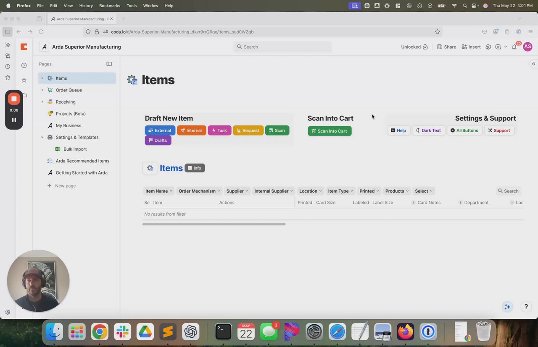This screenshot has width=538, height=347.
Task: Click the Scan Into Cart button
Action: pos(330,131)
